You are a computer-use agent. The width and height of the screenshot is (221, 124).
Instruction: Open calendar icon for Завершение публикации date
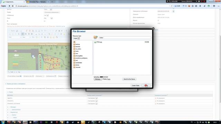[173, 11]
